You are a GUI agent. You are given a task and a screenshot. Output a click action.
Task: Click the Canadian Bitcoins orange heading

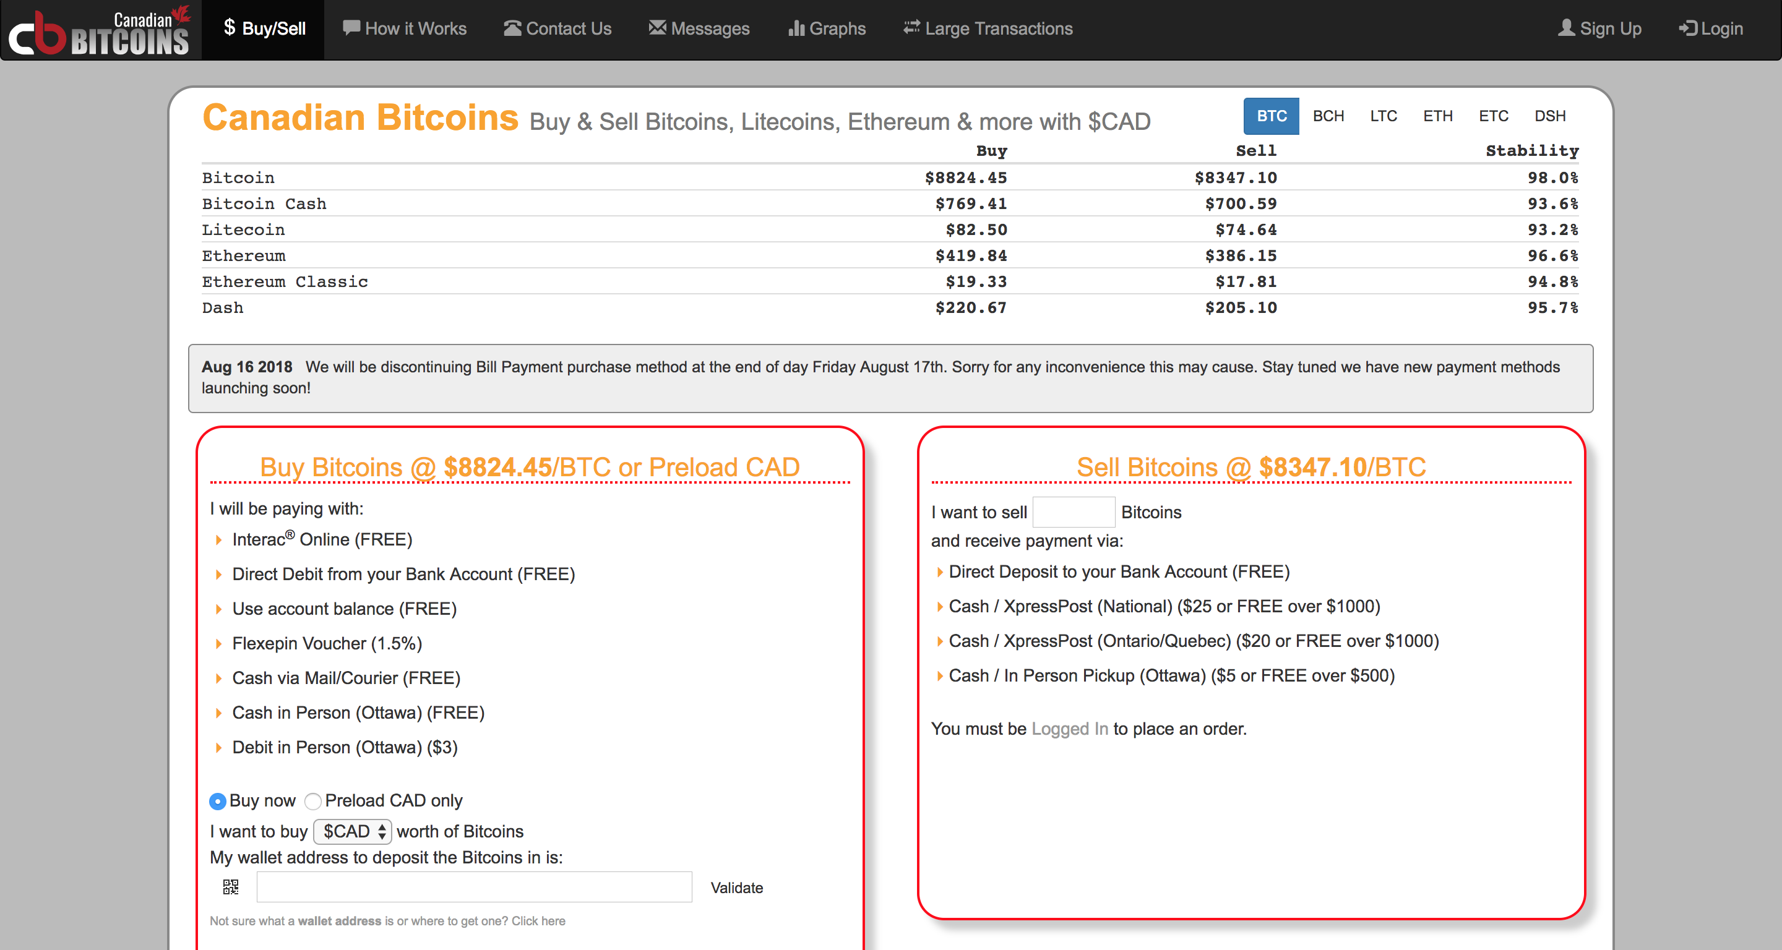360,118
